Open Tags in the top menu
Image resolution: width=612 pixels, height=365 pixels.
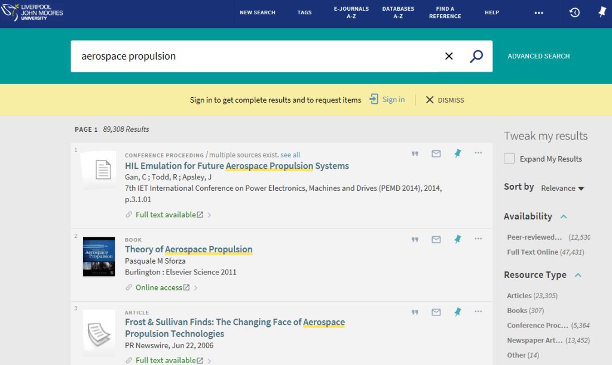coord(304,13)
